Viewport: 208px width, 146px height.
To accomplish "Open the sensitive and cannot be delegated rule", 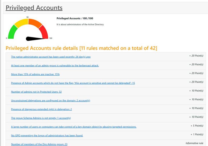I will point(73,83).
